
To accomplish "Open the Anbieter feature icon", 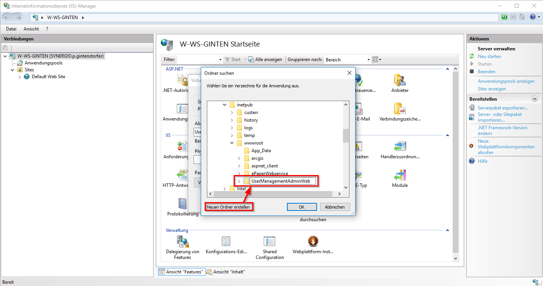I will (x=399, y=80).
